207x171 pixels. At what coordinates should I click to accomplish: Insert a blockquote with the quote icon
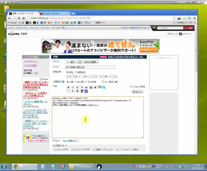(86, 87)
